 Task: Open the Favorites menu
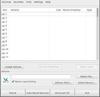click(x=18, y=2)
